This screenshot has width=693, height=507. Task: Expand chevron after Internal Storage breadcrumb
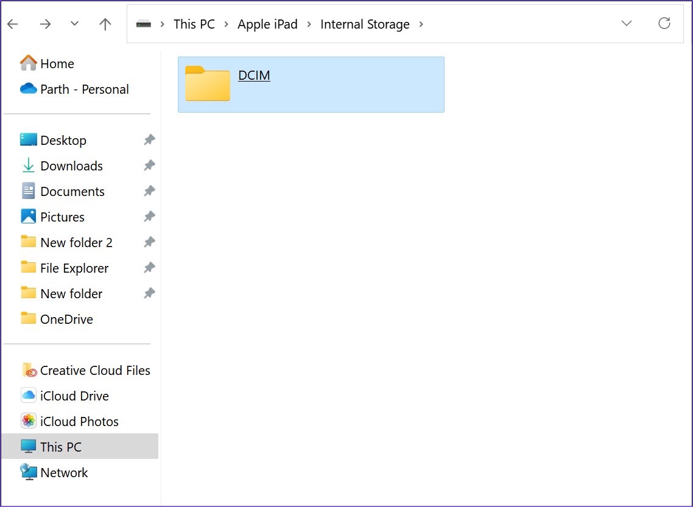421,24
